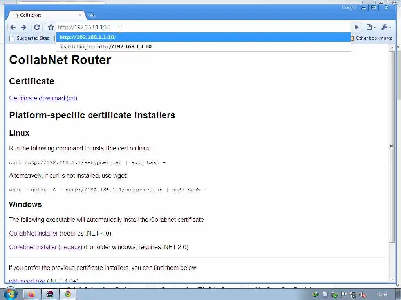Click the wget --quiet command text
This screenshot has height=300, width=401.
tap(107, 190)
